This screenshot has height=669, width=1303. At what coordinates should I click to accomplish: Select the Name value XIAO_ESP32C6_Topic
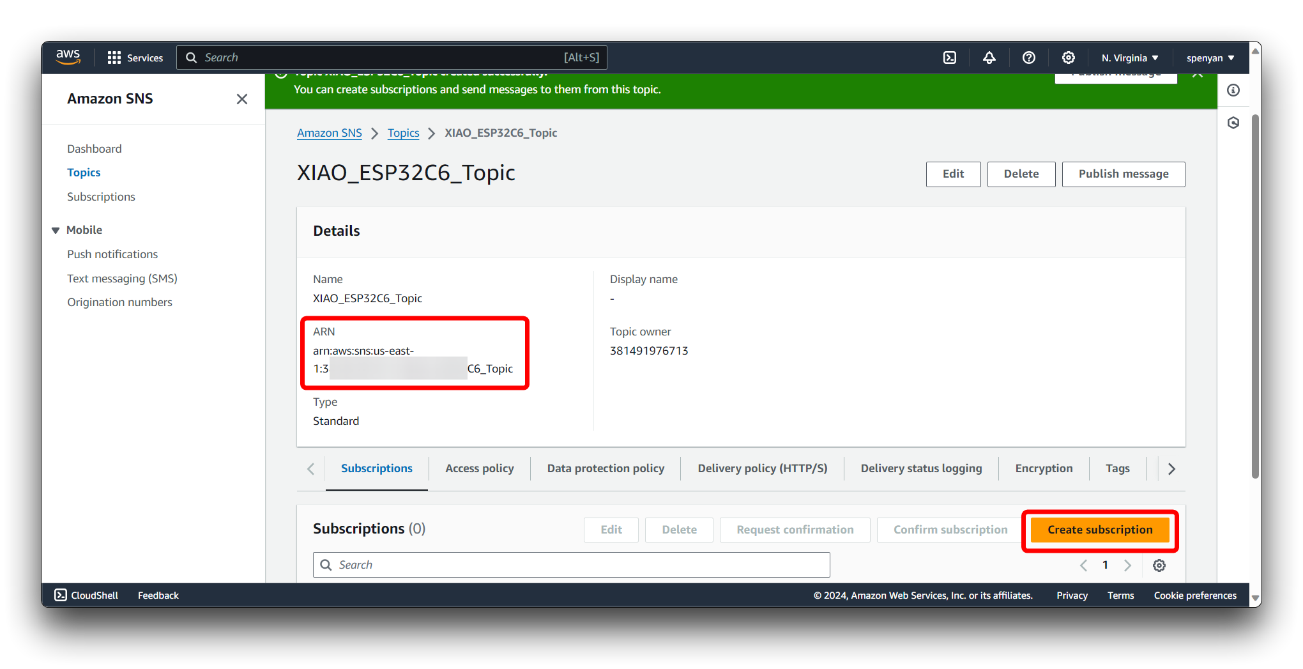(x=367, y=298)
